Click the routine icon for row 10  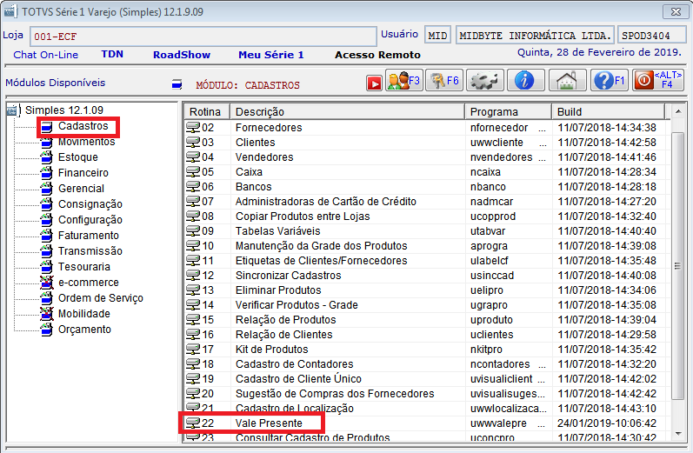click(193, 246)
